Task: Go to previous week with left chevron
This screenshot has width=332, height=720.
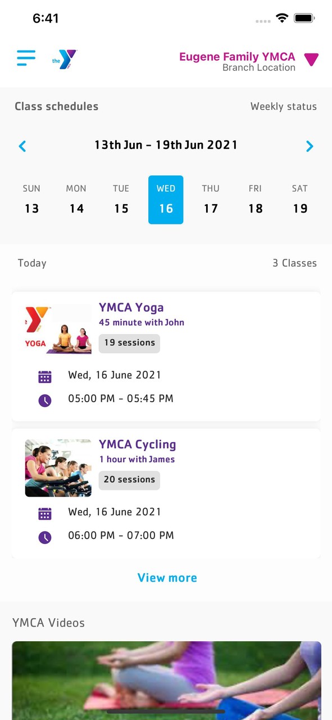Action: (22, 146)
